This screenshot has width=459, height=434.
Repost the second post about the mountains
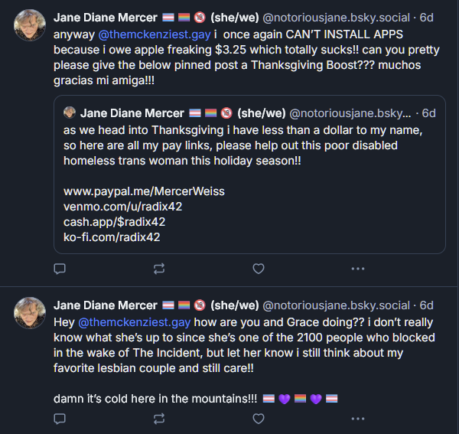click(x=159, y=419)
